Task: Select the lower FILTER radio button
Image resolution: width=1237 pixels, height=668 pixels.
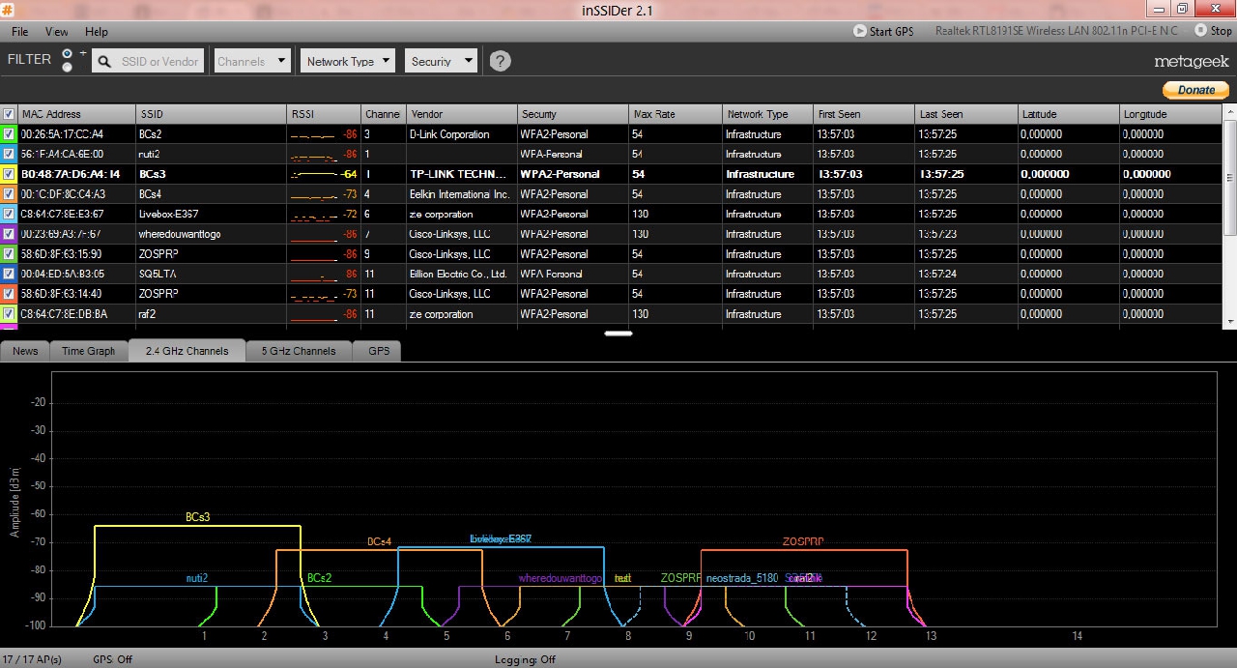Action: click(x=67, y=68)
